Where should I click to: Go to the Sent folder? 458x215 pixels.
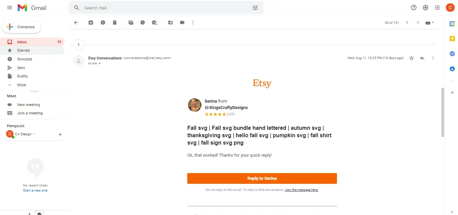tap(21, 68)
